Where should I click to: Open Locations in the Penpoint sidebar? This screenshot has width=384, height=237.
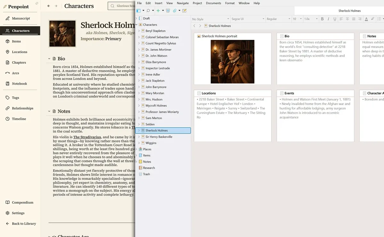click(x=19, y=52)
